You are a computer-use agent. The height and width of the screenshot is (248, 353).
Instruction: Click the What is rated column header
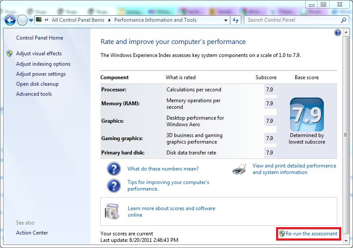180,77
